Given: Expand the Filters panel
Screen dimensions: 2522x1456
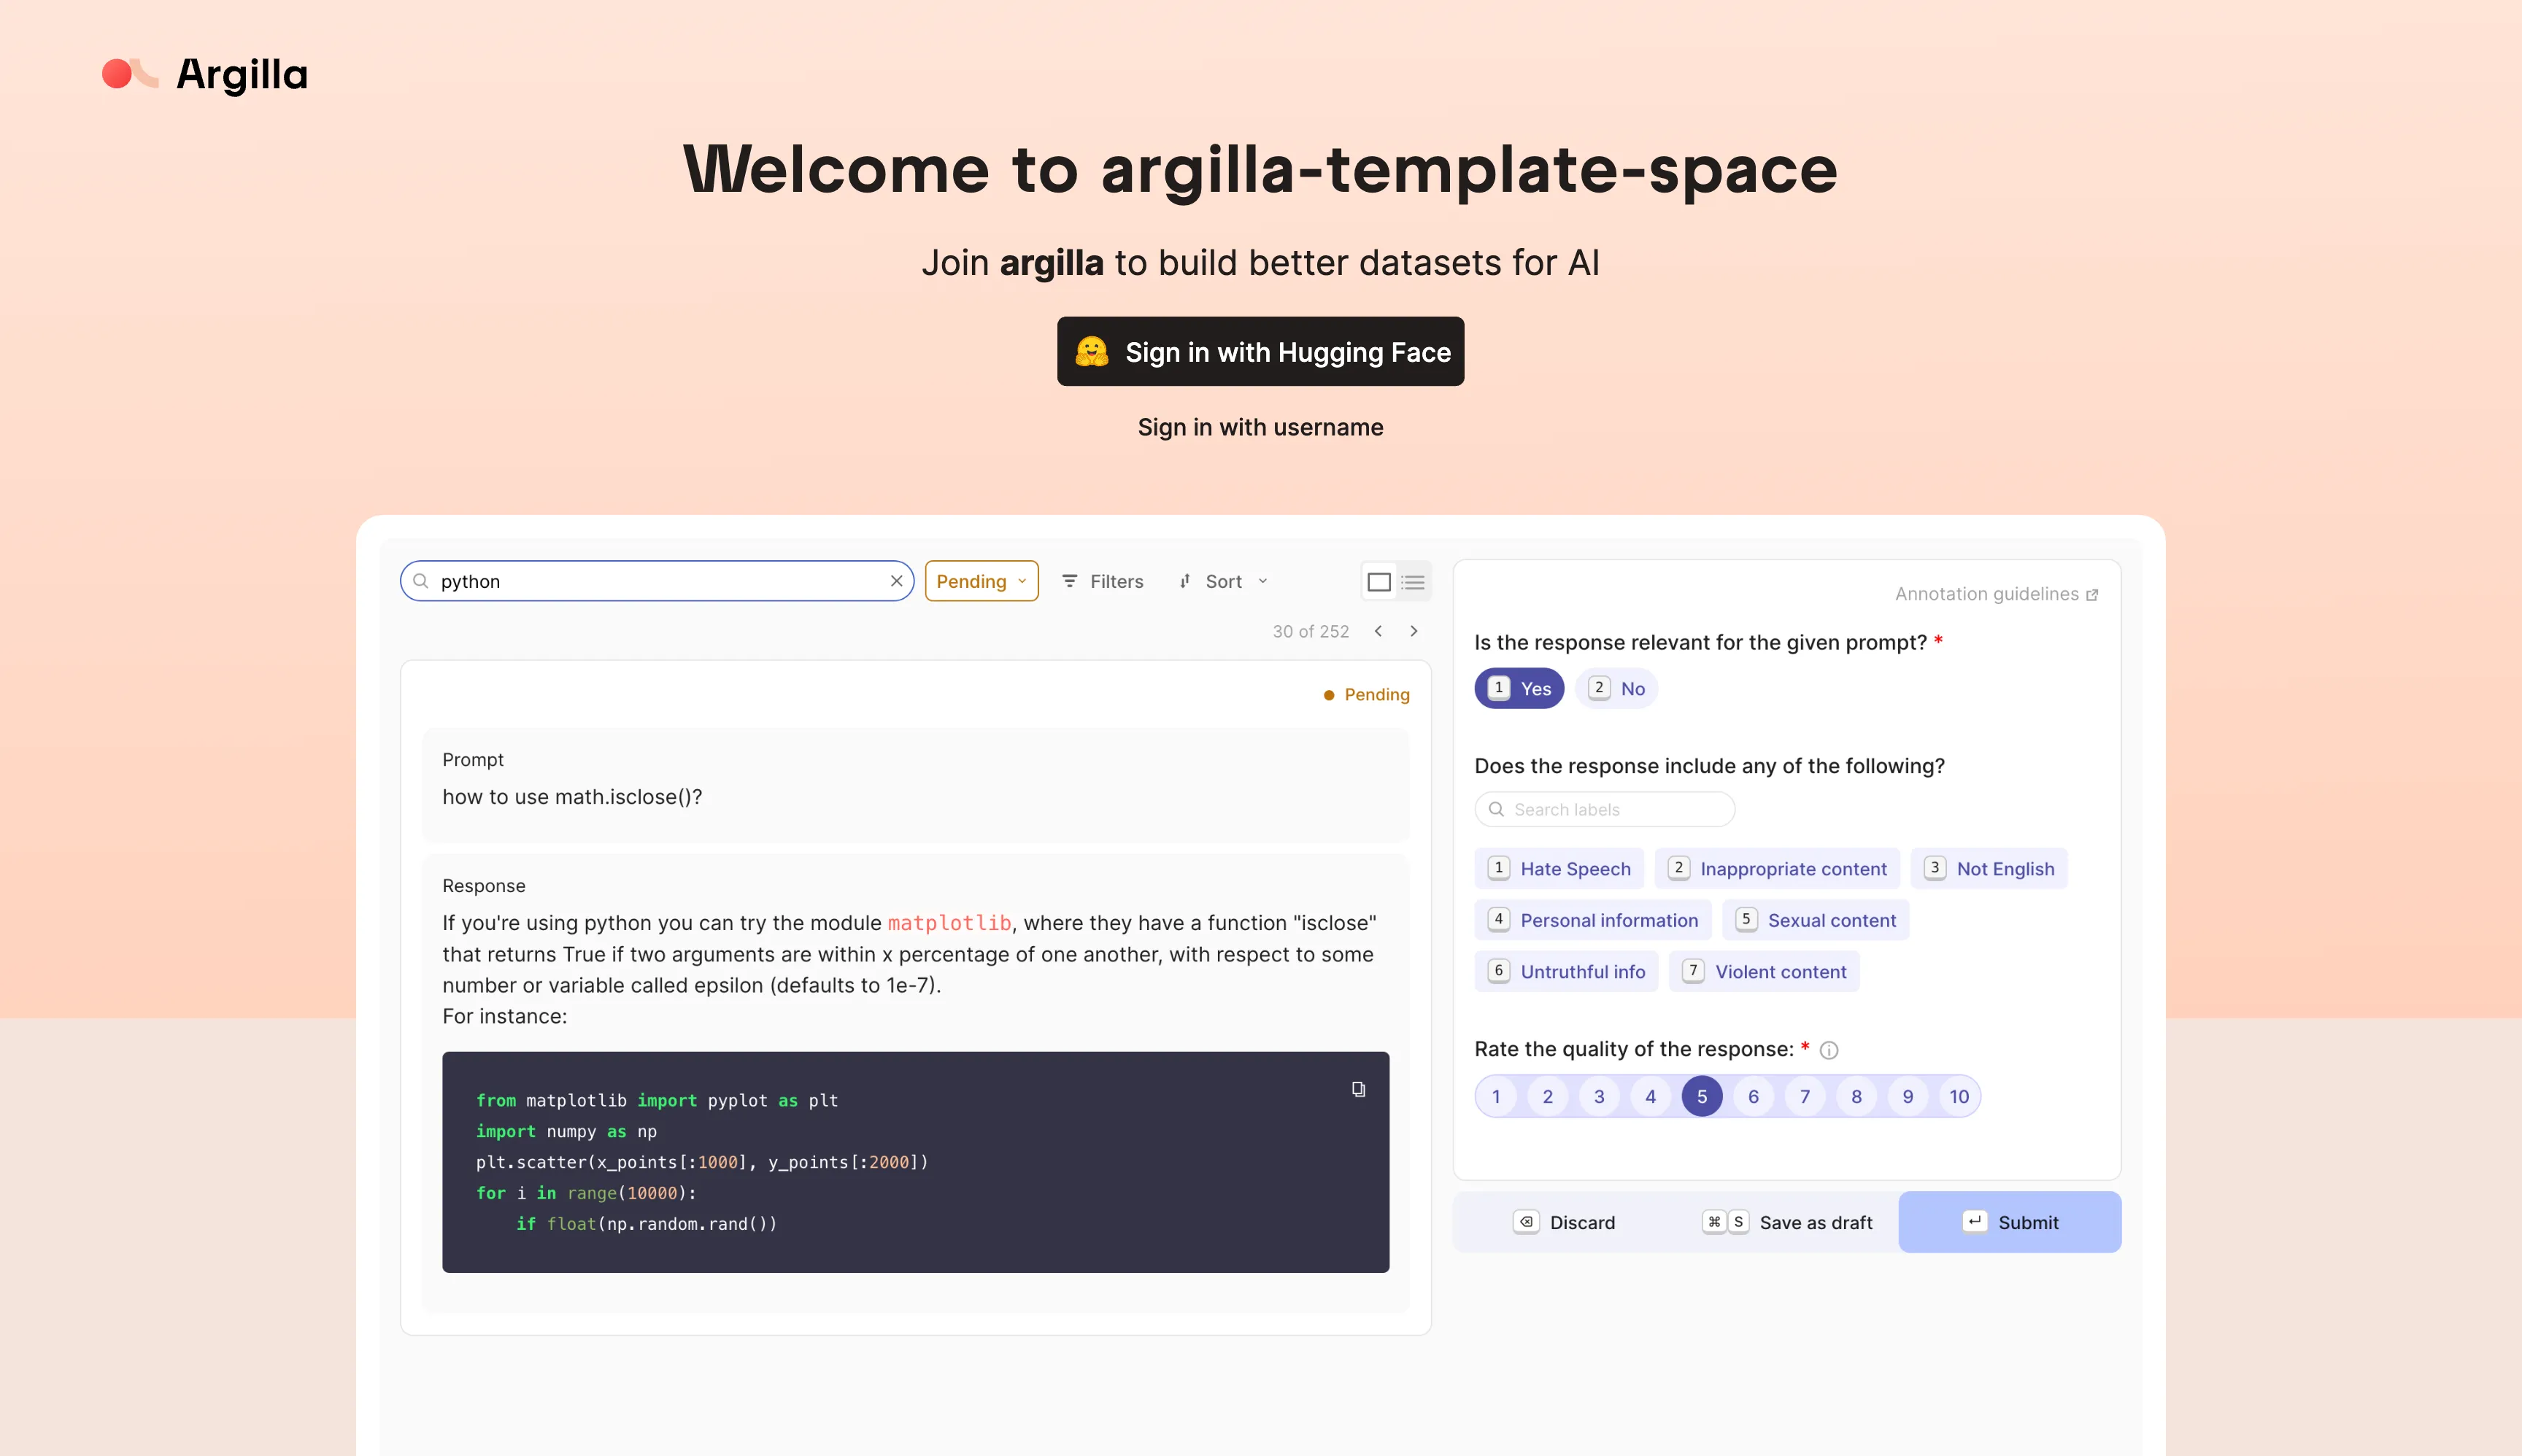Looking at the screenshot, I should pos(1104,581).
